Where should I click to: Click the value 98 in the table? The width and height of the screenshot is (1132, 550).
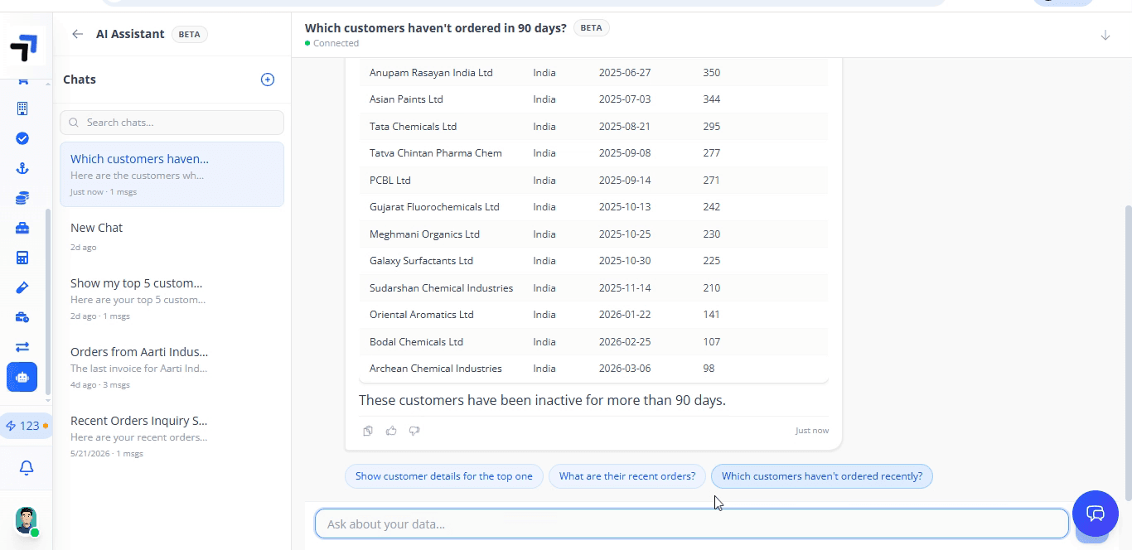tap(709, 369)
